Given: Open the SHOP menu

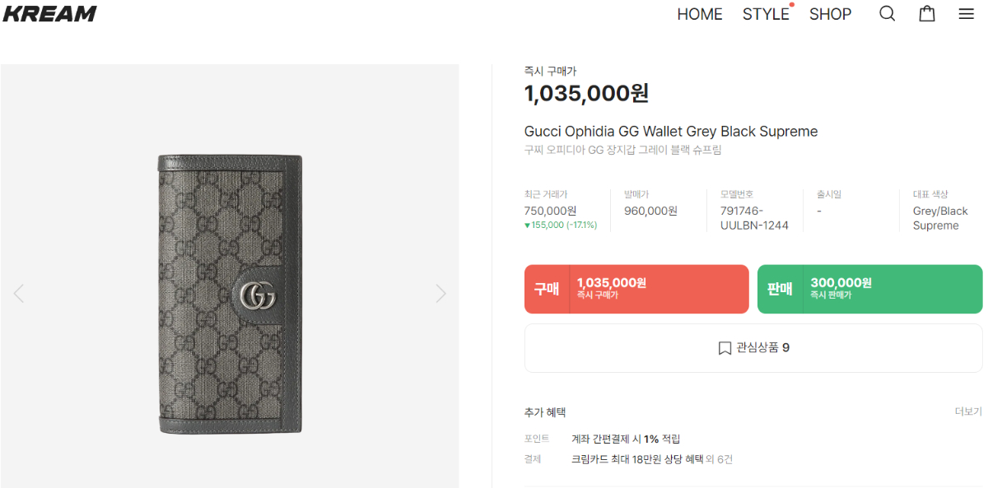Looking at the screenshot, I should click(830, 15).
